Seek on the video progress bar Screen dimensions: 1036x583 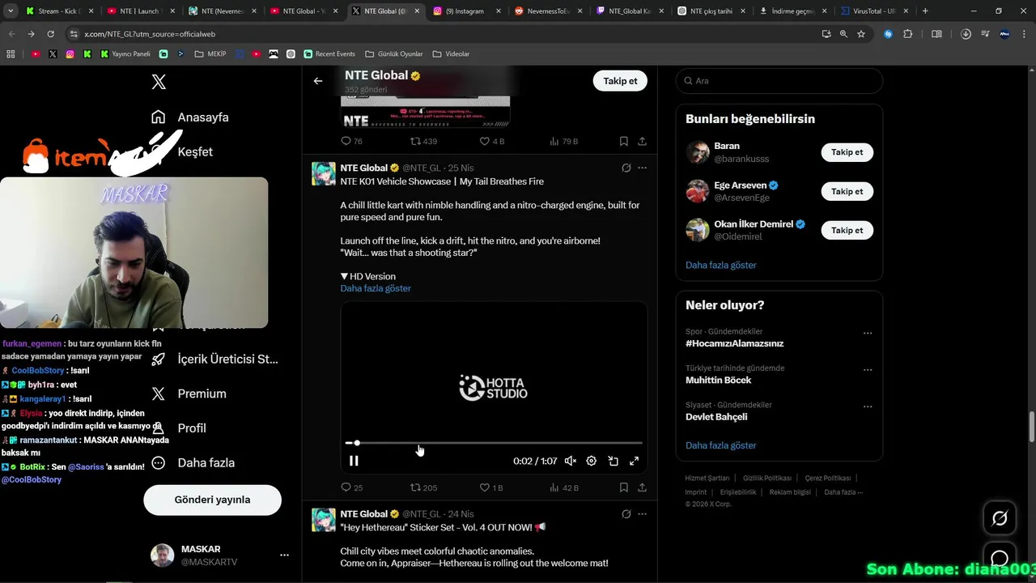coord(494,443)
